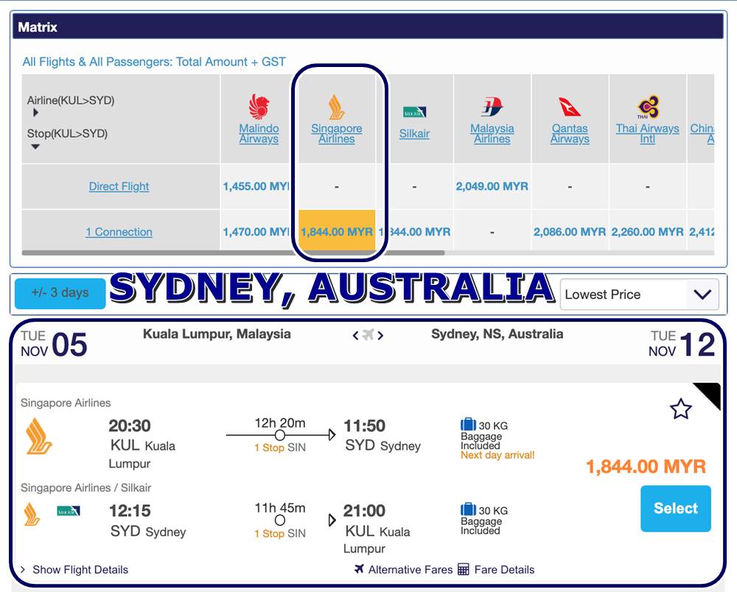
Task: Select the highlighted 1,844.00 MYR matrix cell
Action: [x=337, y=230]
